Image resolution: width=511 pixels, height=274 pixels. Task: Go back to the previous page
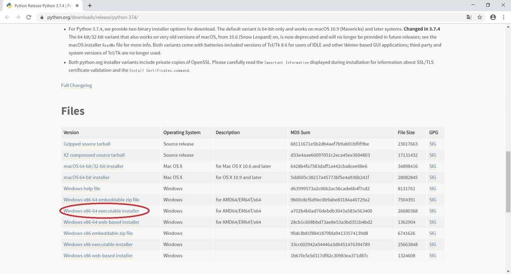point(7,17)
